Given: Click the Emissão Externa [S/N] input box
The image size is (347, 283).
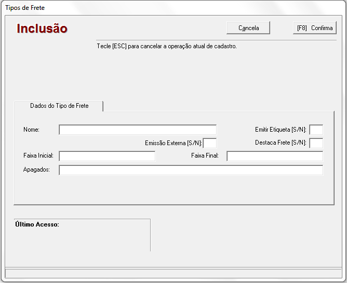Looking at the screenshot, I should [210, 143].
